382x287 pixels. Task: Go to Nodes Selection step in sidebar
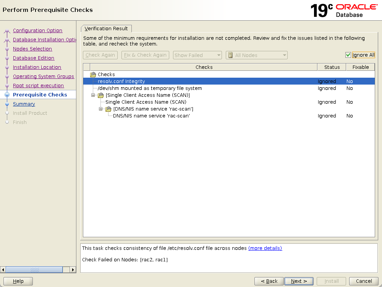32,49
